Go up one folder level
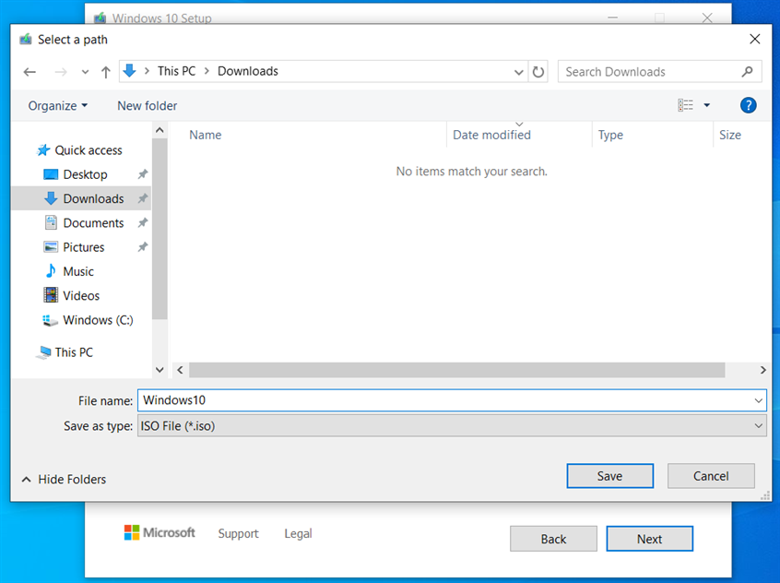Screen dimensions: 780x583 tap(105, 72)
